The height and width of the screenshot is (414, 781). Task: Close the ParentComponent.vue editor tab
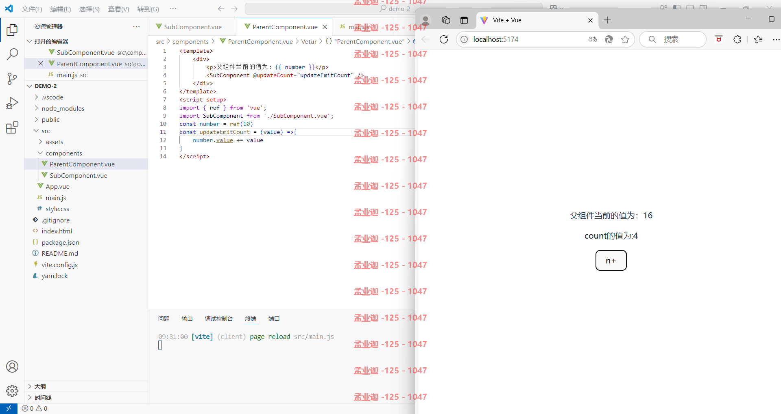[325, 27]
